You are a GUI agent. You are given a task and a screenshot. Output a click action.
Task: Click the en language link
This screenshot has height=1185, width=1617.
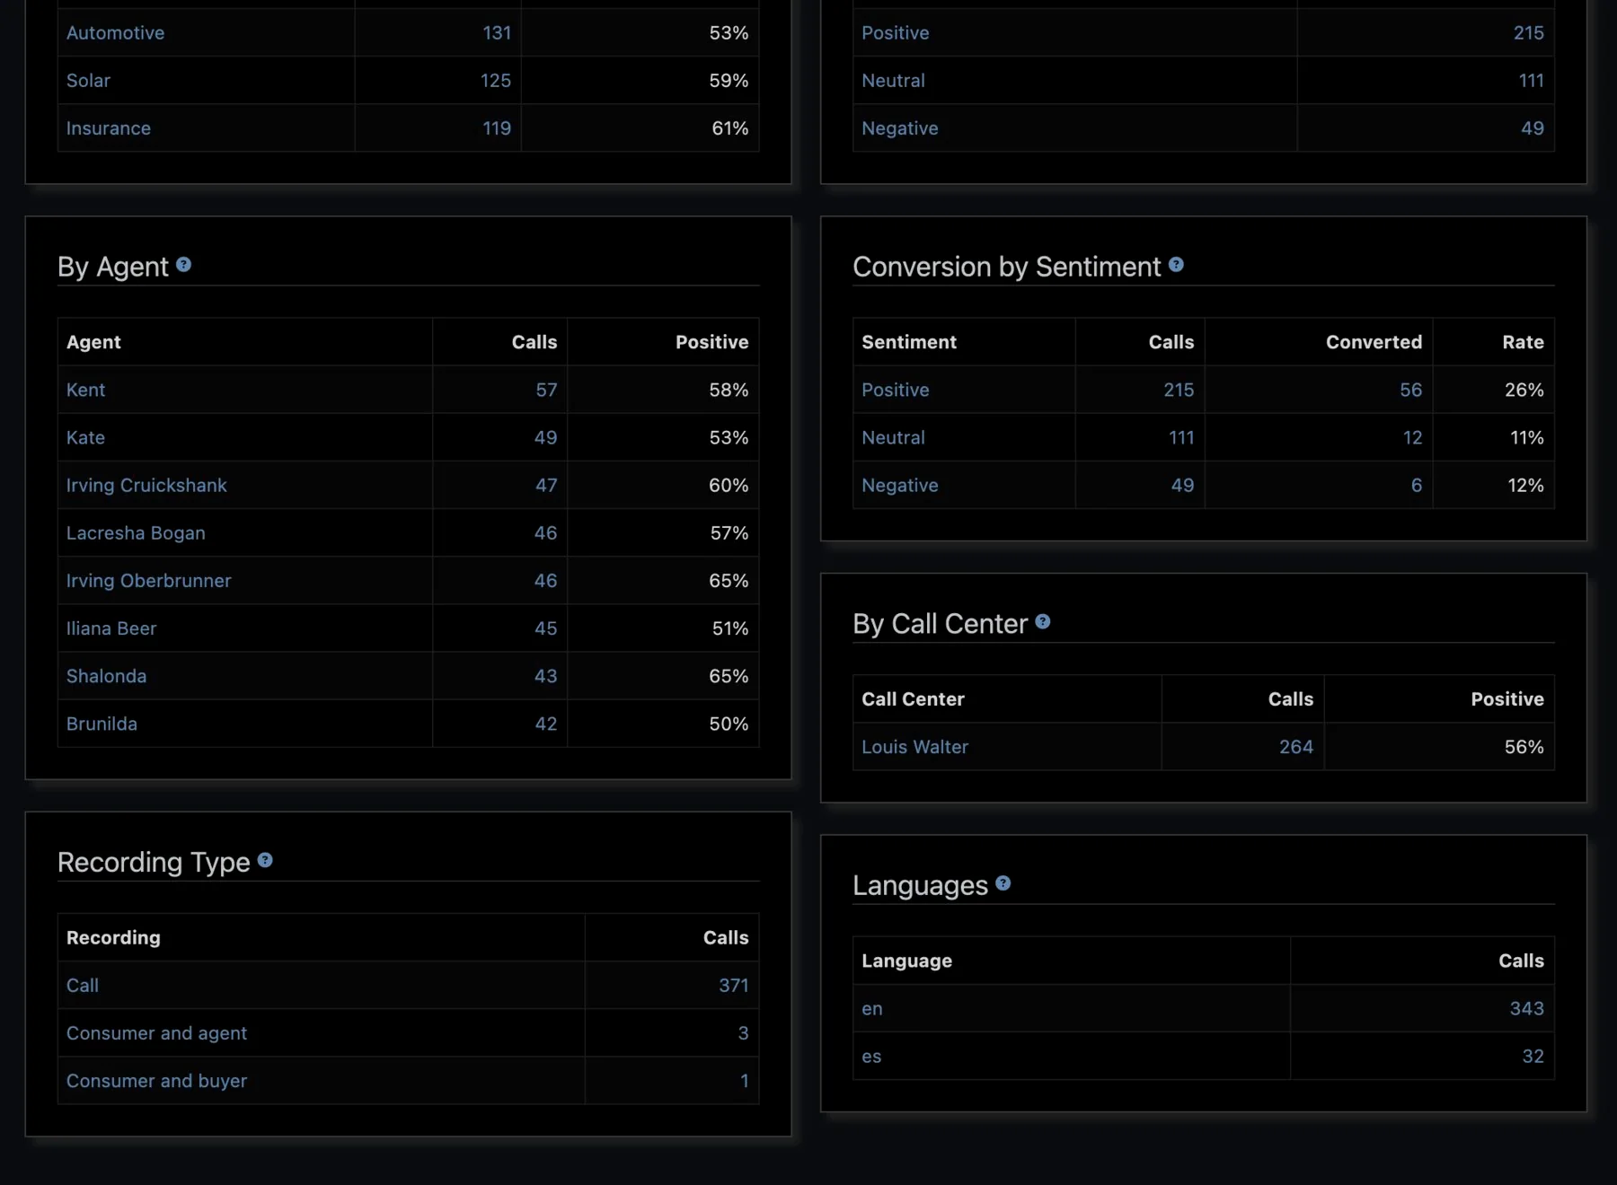(x=871, y=1008)
